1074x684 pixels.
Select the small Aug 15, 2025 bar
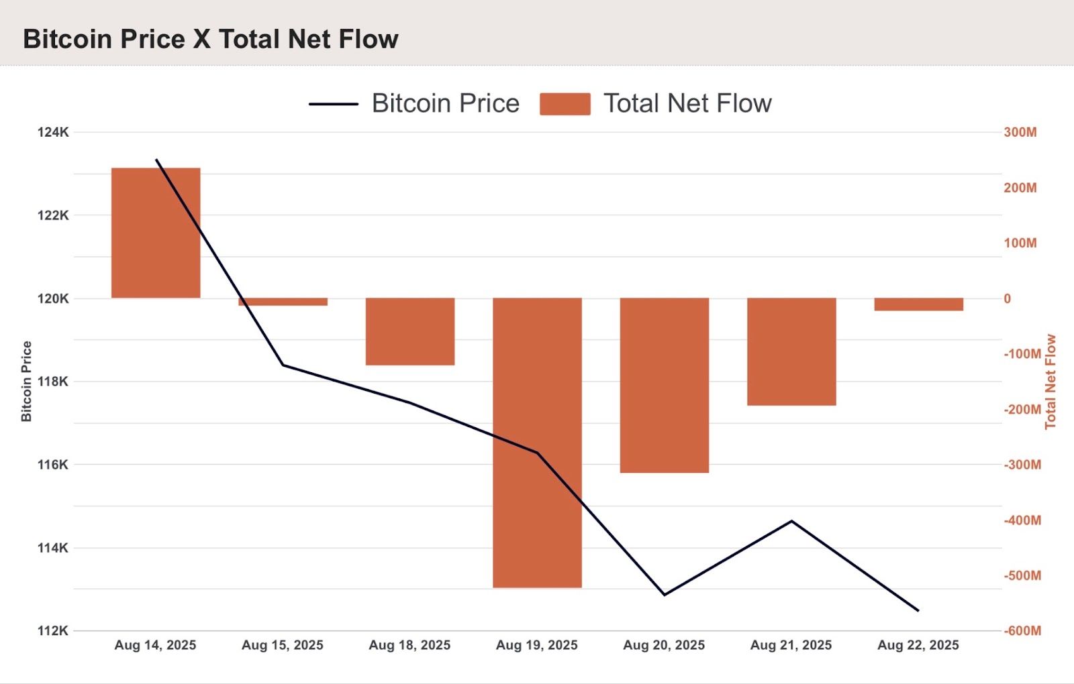(x=283, y=302)
